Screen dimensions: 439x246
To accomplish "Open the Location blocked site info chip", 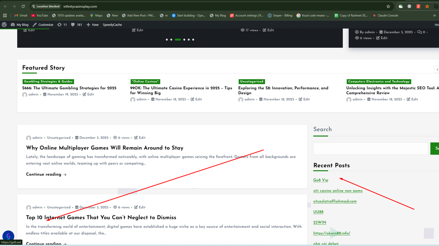I will pos(45,6).
